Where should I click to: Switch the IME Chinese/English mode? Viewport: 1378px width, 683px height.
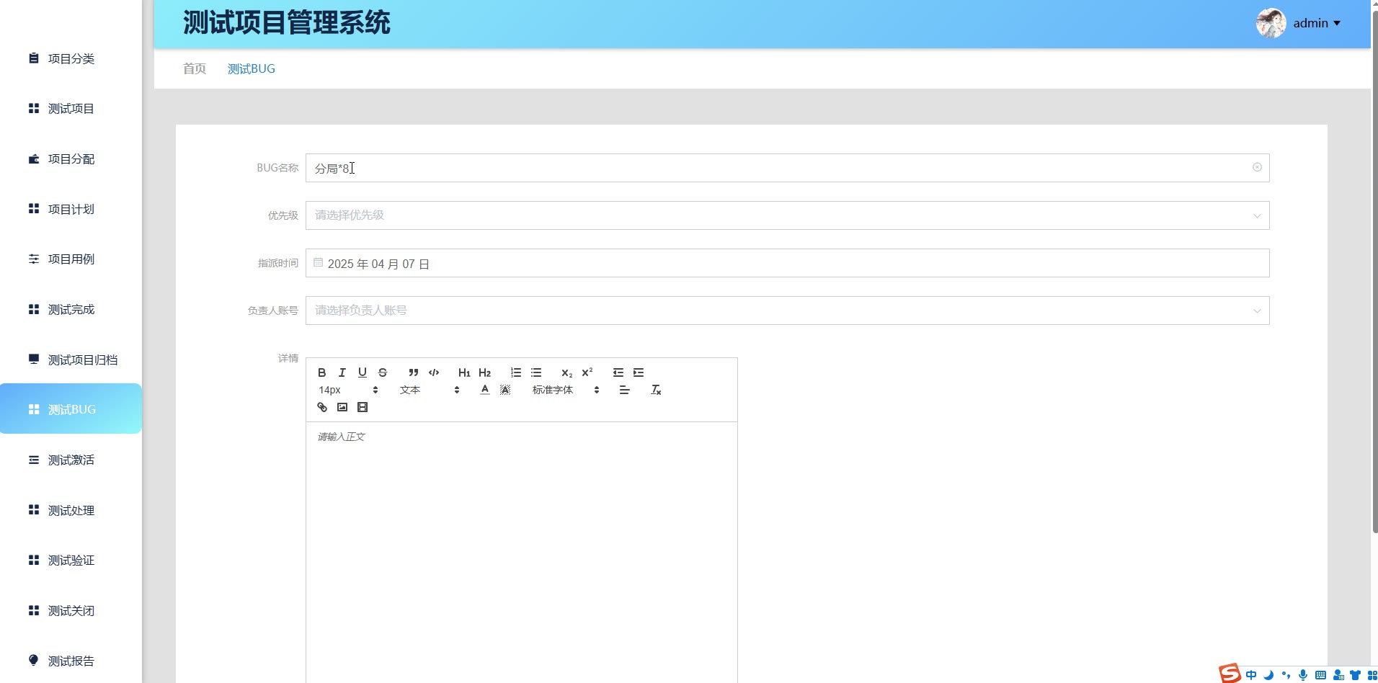pyautogui.click(x=1251, y=675)
